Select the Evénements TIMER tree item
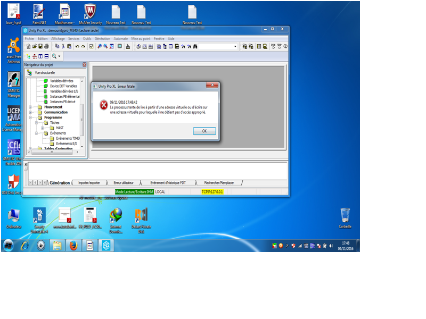This screenshot has height=319, width=426. [67, 138]
